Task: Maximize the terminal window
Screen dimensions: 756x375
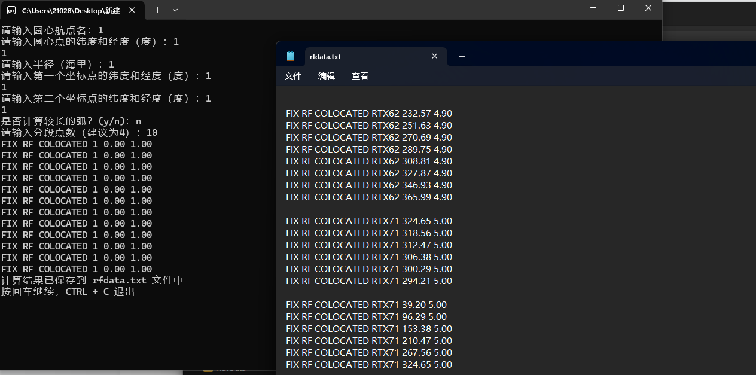Action: pyautogui.click(x=621, y=8)
